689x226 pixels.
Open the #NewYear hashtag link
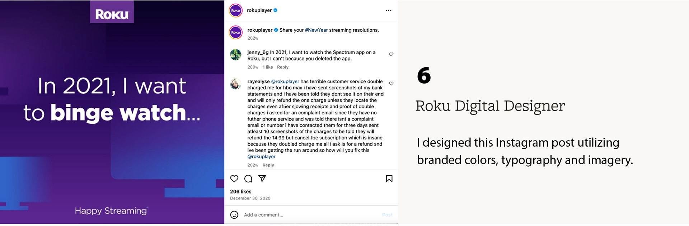pos(316,30)
